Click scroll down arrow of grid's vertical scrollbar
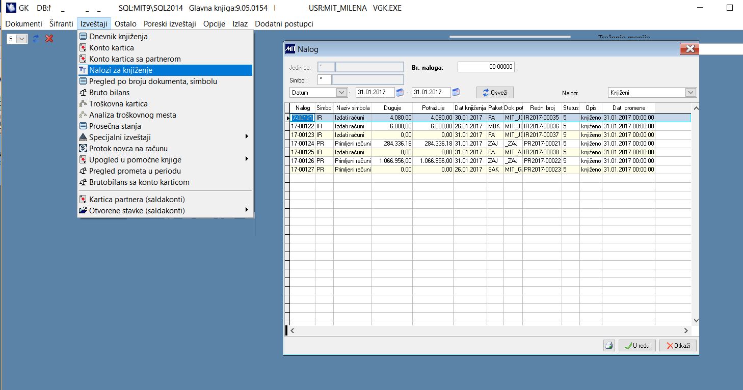This screenshot has width=743, height=390. tap(697, 320)
